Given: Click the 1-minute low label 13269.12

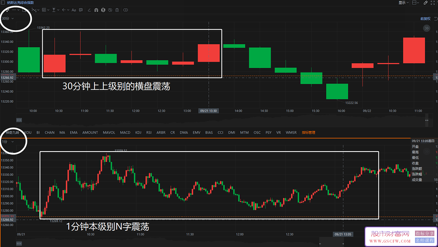Looking at the screenshot, I should [x=56, y=221].
